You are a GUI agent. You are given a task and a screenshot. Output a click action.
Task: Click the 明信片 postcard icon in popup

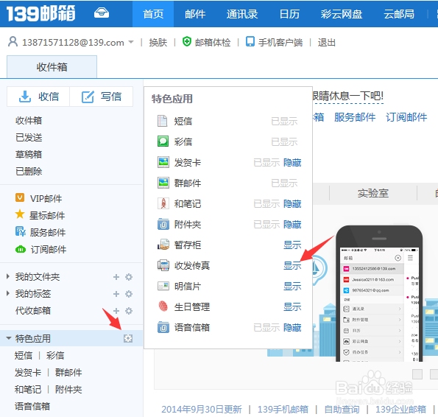tap(163, 286)
